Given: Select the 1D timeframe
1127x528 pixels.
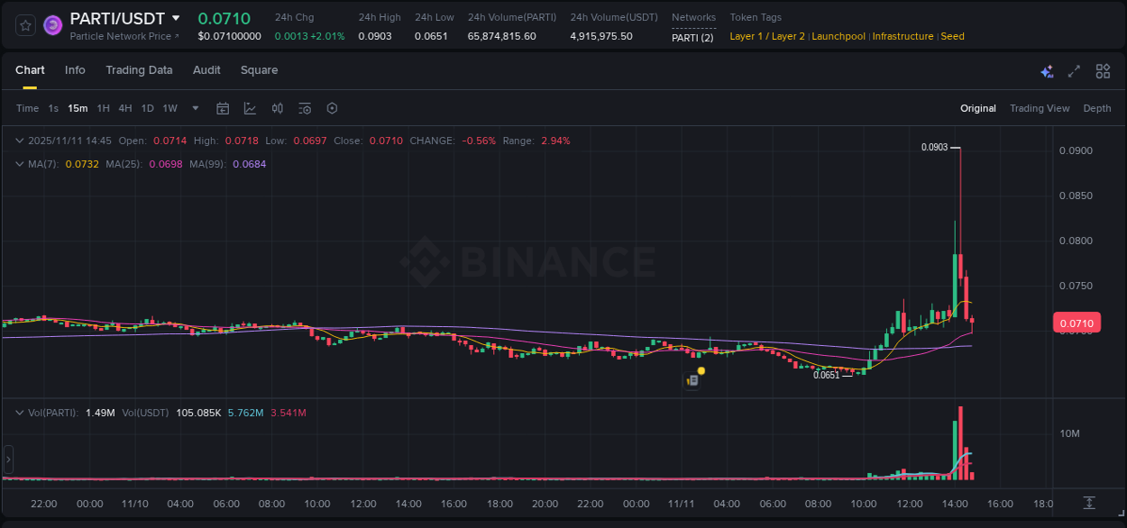Looking at the screenshot, I should tap(147, 108).
